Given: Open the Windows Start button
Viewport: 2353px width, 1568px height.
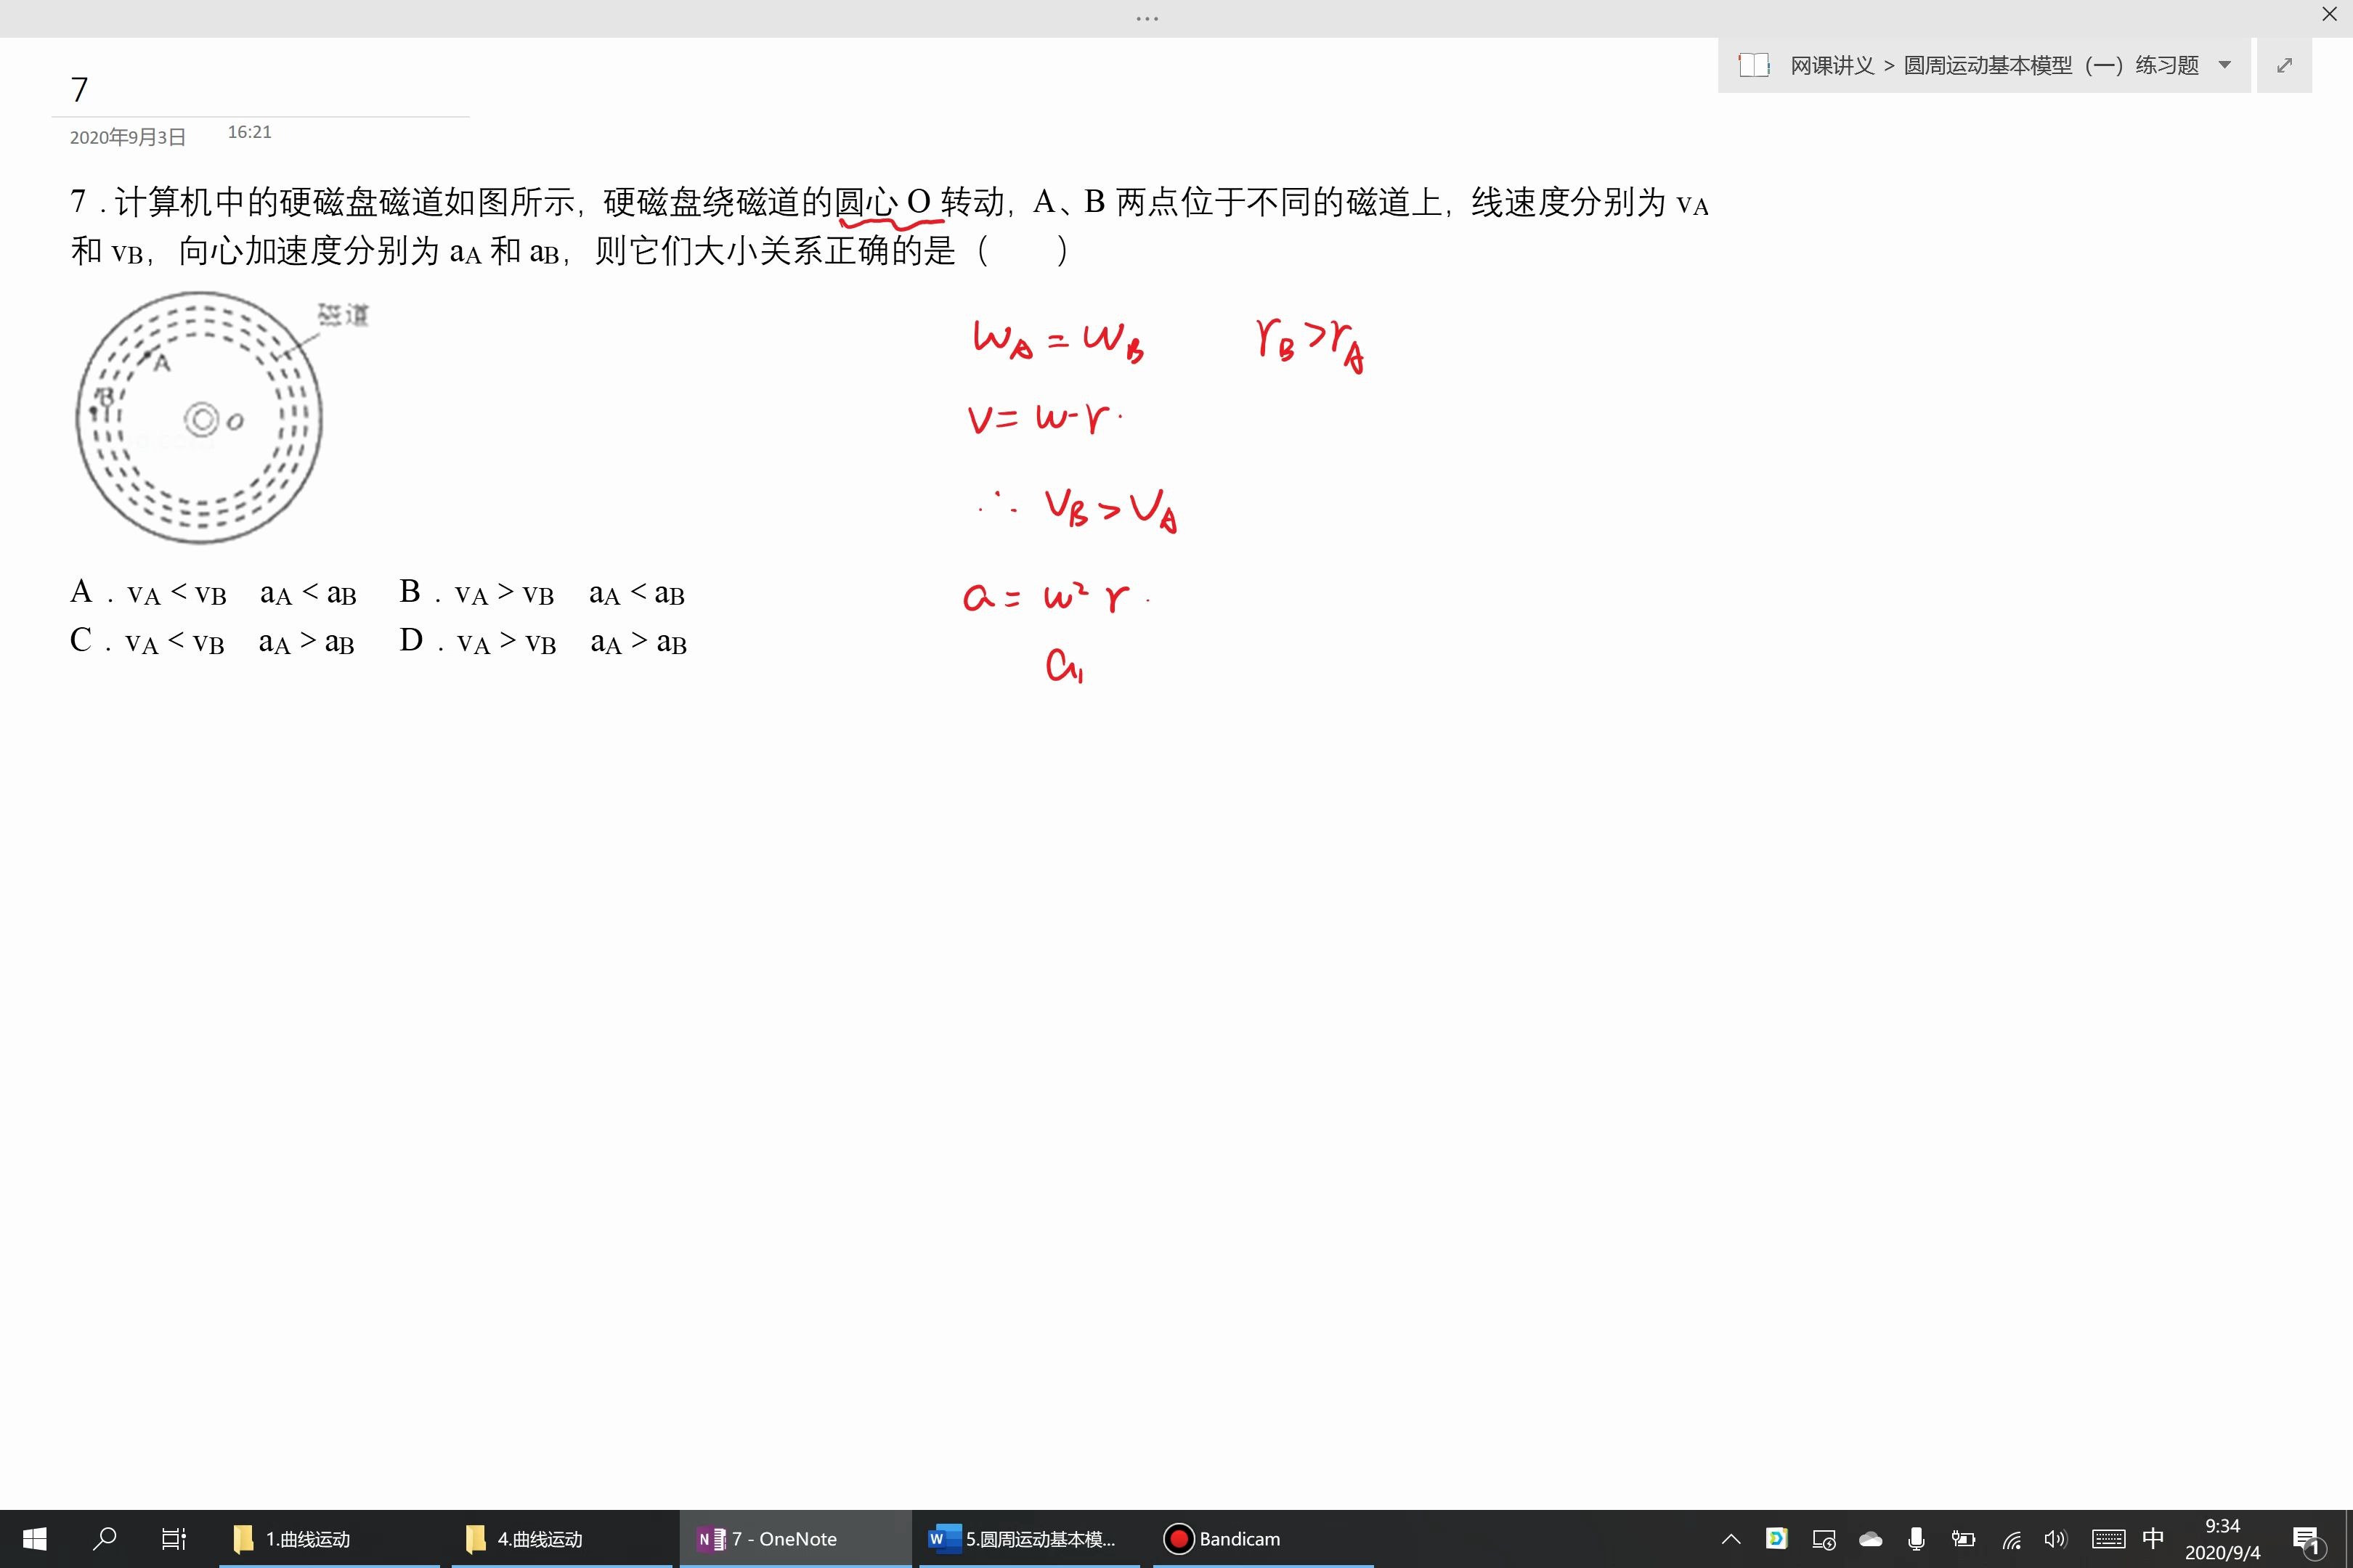Looking at the screenshot, I should pos(33,1539).
